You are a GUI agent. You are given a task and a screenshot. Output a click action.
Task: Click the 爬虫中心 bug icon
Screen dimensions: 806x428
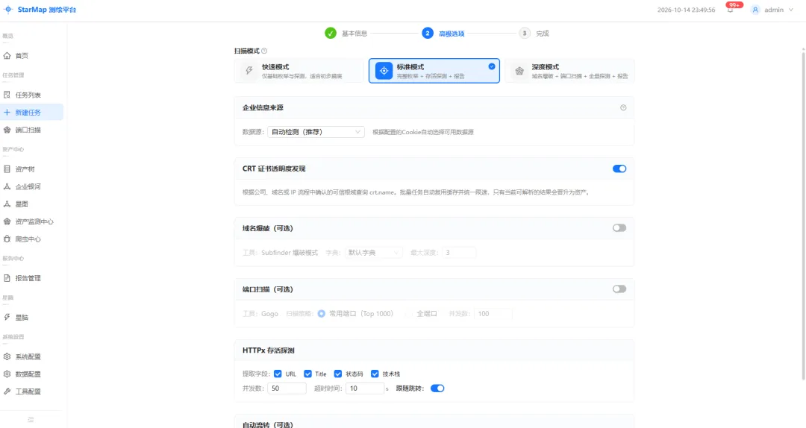pos(7,239)
